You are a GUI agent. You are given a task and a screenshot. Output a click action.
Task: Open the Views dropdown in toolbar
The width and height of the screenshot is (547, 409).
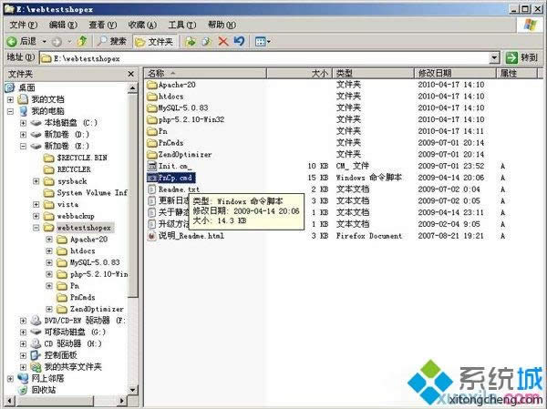[x=263, y=41]
